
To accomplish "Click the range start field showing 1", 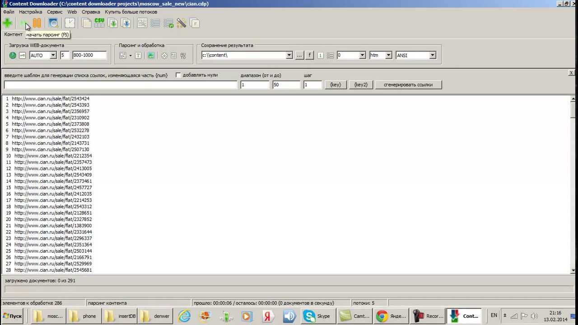I will pyautogui.click(x=255, y=85).
